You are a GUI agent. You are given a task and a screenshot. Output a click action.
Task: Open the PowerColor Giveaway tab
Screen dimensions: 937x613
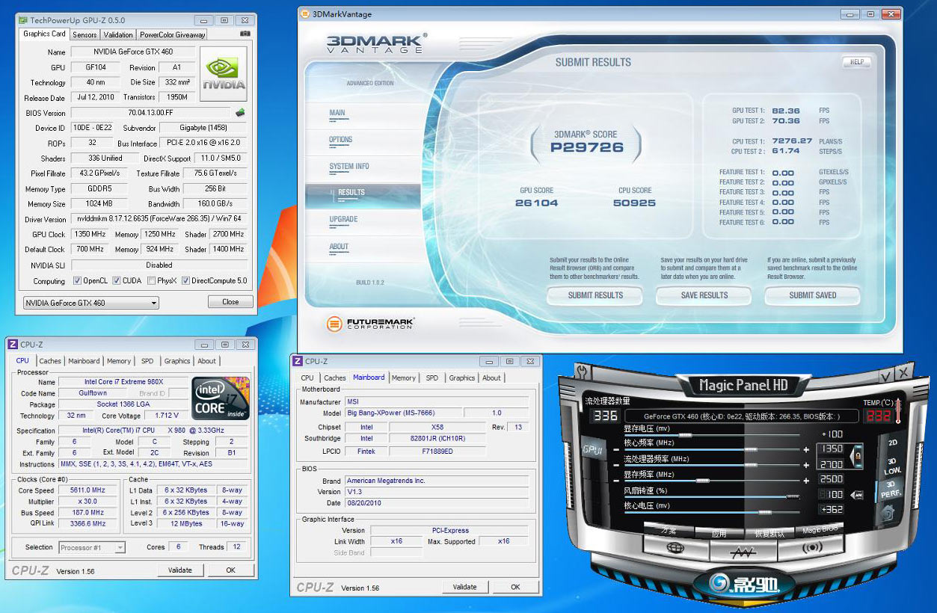pyautogui.click(x=172, y=34)
